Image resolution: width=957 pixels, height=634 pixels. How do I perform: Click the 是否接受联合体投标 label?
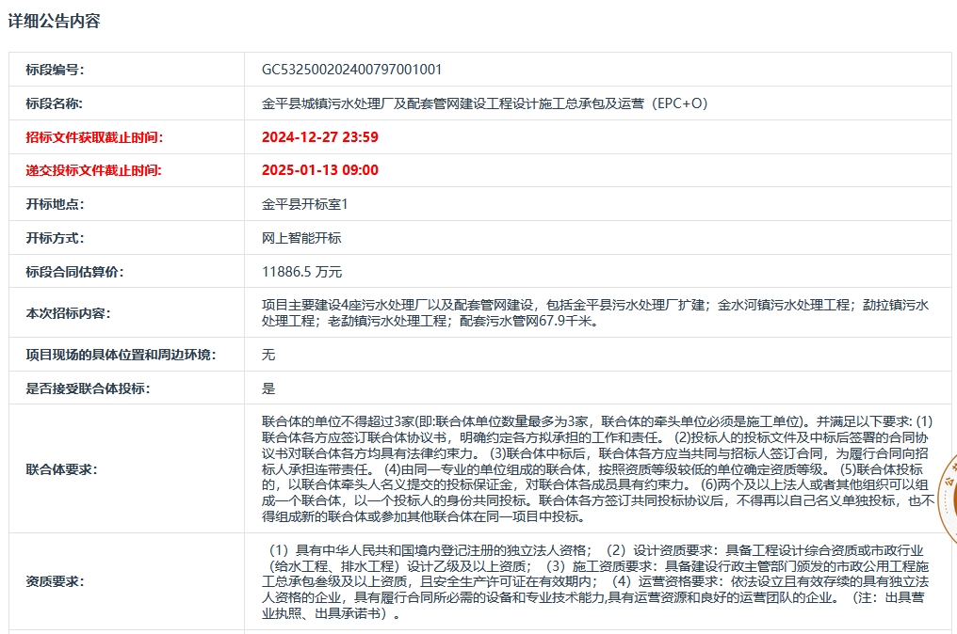coord(88,388)
